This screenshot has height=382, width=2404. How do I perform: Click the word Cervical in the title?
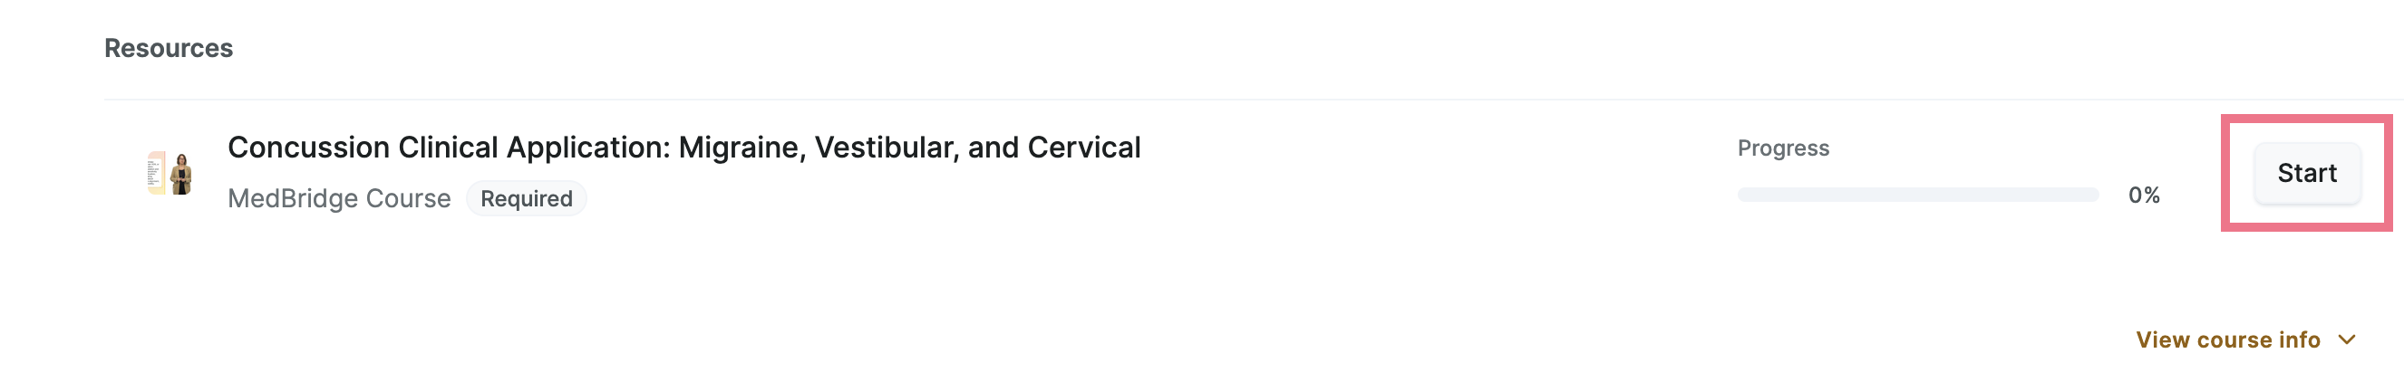tap(1083, 148)
